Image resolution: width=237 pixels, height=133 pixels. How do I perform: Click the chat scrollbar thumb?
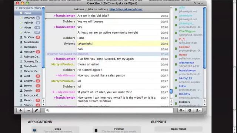point(171,91)
